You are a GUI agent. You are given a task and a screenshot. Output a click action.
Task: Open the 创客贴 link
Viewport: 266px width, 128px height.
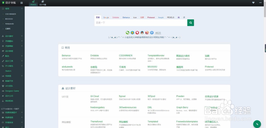(x=94, y=67)
